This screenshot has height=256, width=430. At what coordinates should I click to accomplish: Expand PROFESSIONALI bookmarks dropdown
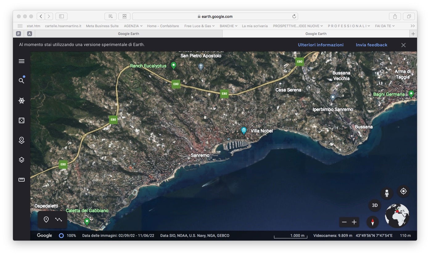(x=349, y=26)
